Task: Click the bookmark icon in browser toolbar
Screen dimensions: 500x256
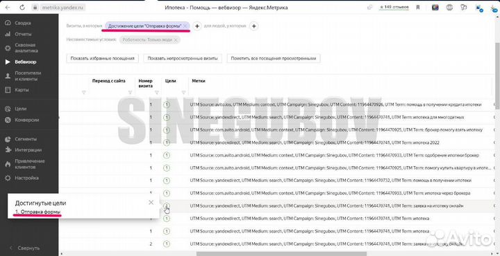Action: pos(418,8)
